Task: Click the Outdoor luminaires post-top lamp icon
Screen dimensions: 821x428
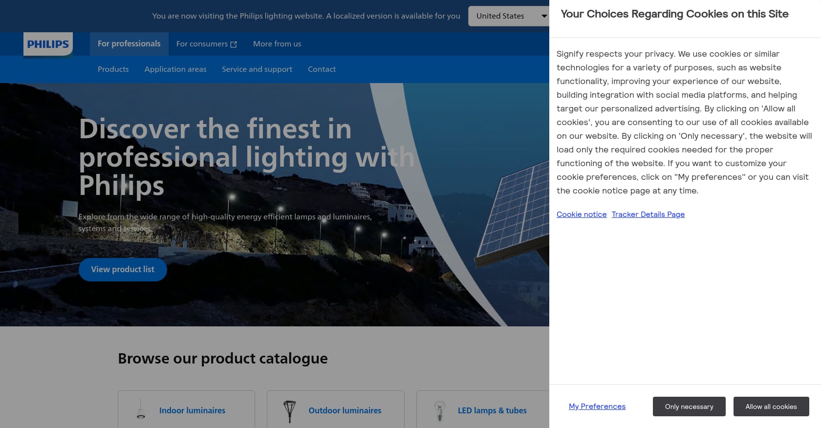Action: pyautogui.click(x=290, y=411)
